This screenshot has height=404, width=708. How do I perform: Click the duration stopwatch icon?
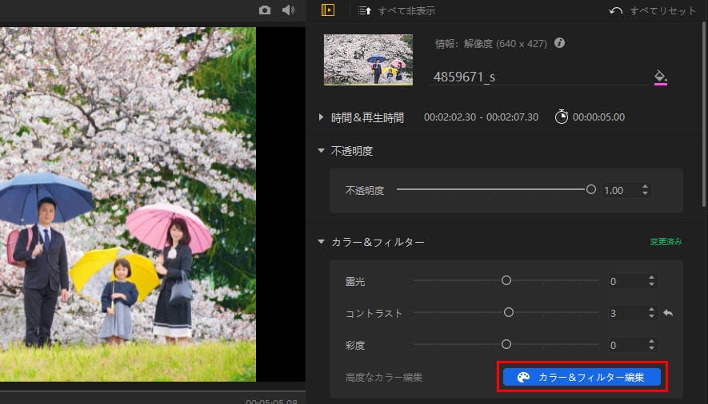(562, 117)
